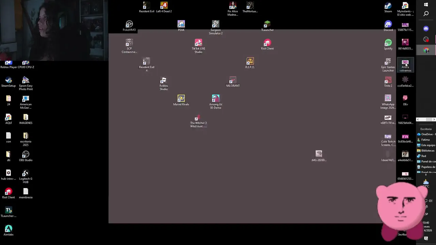Open the taskbar volume icon
The width and height of the screenshot is (436, 245).
(431, 201)
